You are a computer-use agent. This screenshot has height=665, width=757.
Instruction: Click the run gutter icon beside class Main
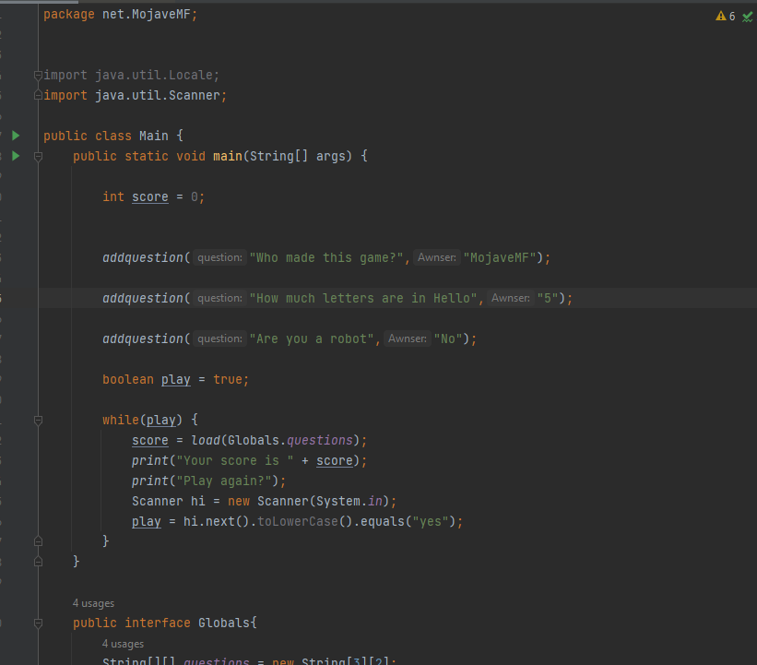point(16,136)
